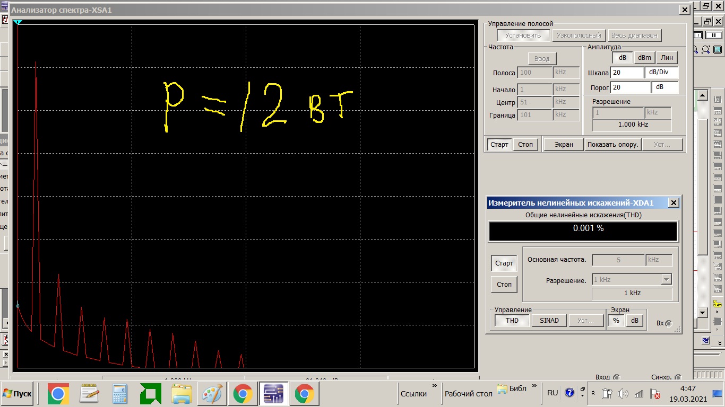The image size is (725, 407).
Task: Open the Notepad taskbar icon
Action: tap(89, 394)
